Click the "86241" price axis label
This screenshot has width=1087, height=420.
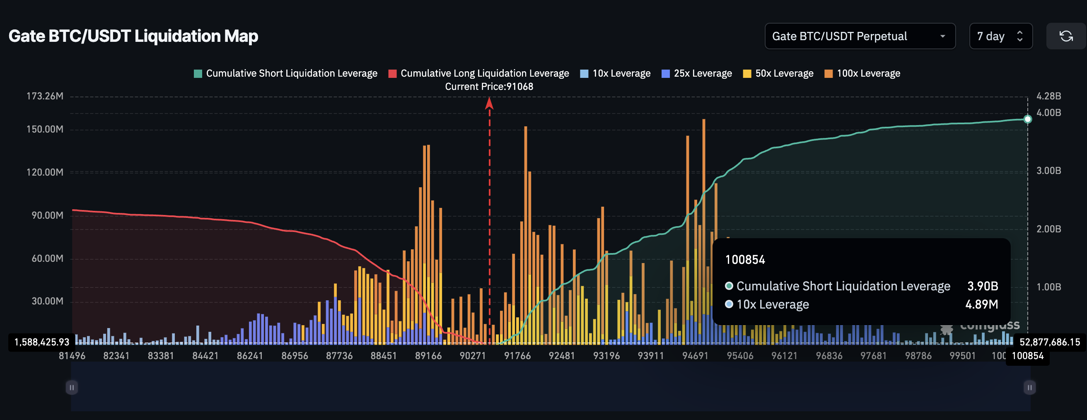[250, 356]
